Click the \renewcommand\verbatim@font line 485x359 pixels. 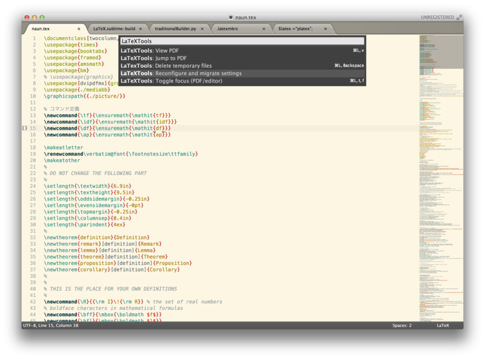click(121, 154)
